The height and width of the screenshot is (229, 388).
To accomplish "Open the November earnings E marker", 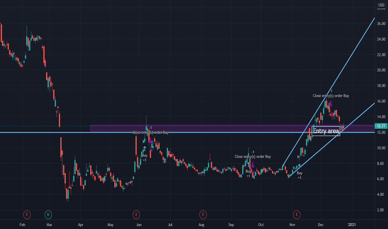I will pyautogui.click(x=297, y=215).
